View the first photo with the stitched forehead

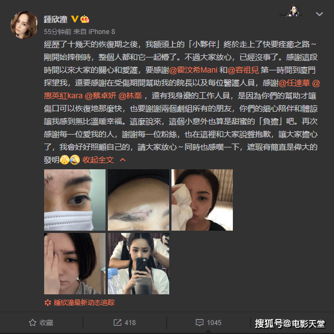(x=75, y=200)
